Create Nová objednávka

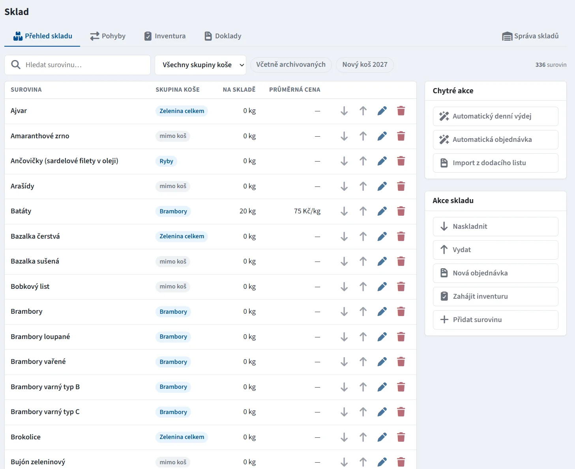[x=495, y=273]
